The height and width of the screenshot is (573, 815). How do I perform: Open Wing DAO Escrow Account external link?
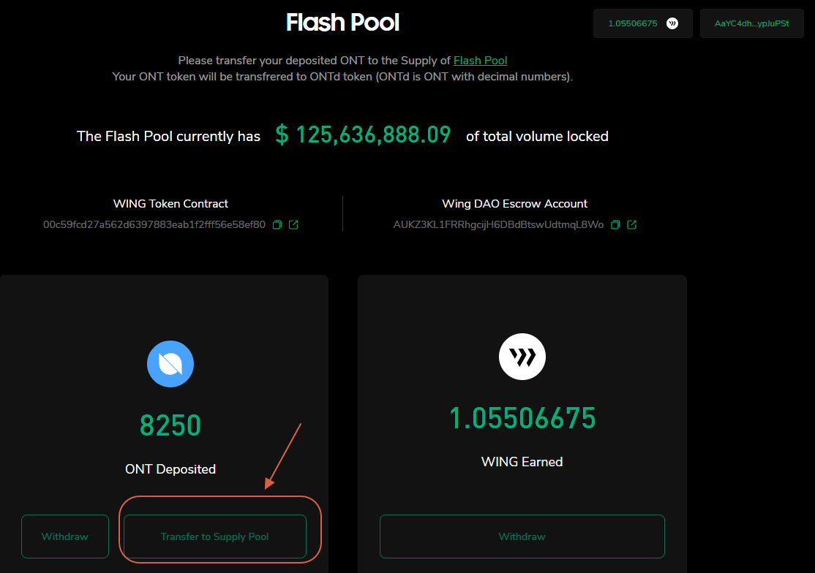tap(632, 225)
